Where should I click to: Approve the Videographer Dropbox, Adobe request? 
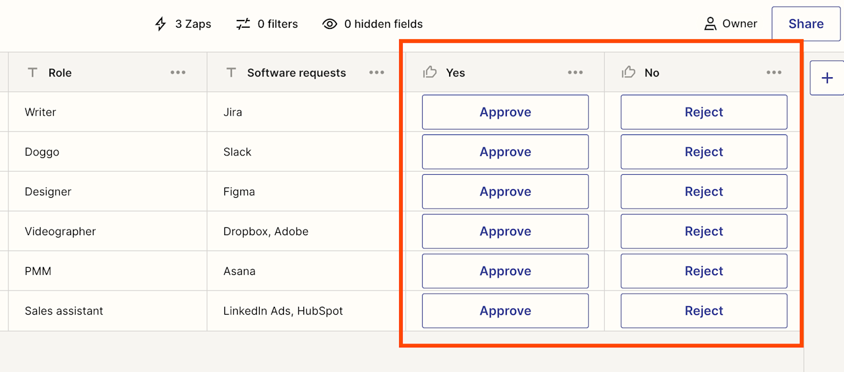tap(505, 232)
